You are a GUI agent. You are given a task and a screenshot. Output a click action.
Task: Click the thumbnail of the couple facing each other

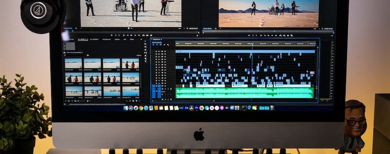click(x=130, y=64)
